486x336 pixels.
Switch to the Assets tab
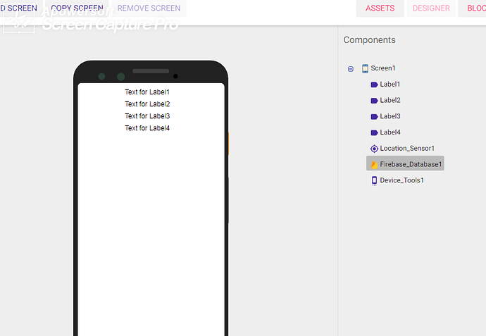tap(380, 8)
